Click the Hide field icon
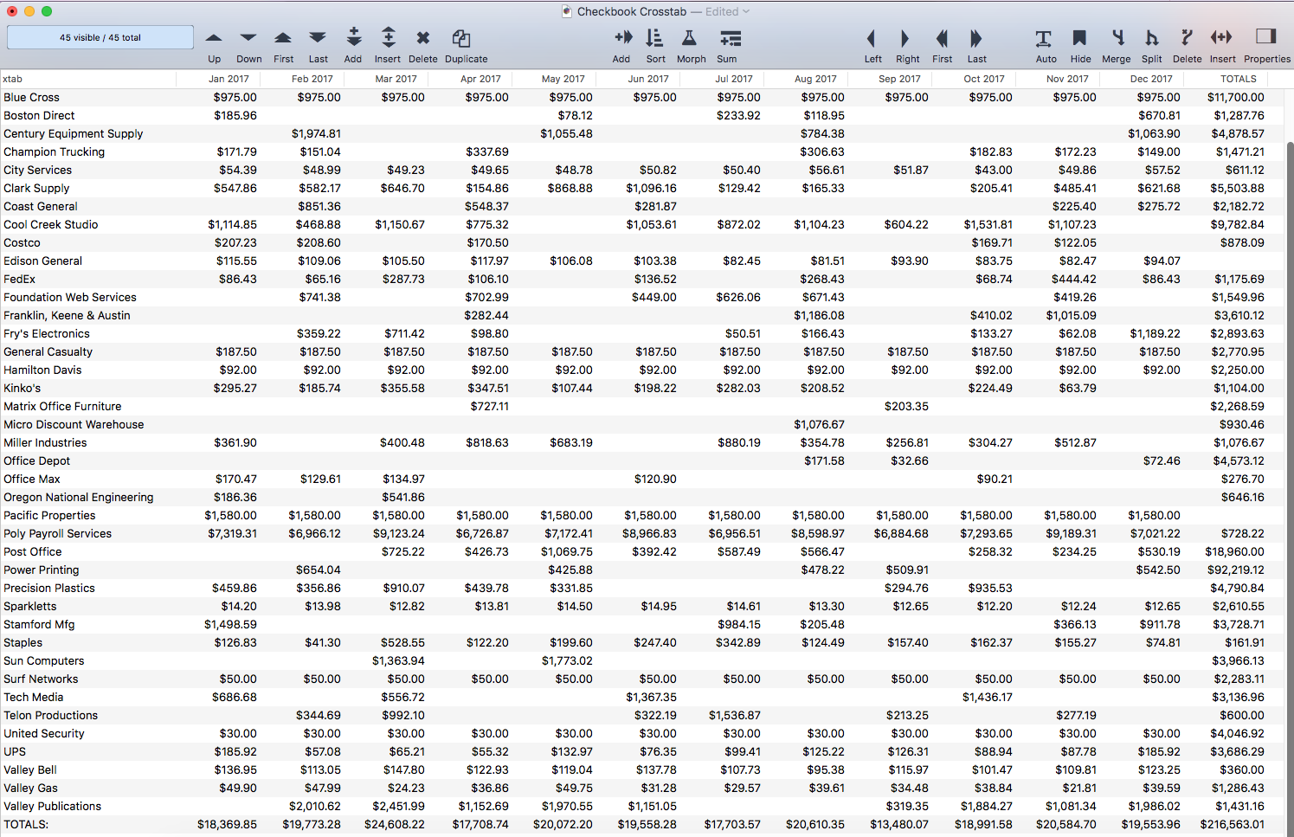Viewport: 1294px width, 837px height. 1079,37
